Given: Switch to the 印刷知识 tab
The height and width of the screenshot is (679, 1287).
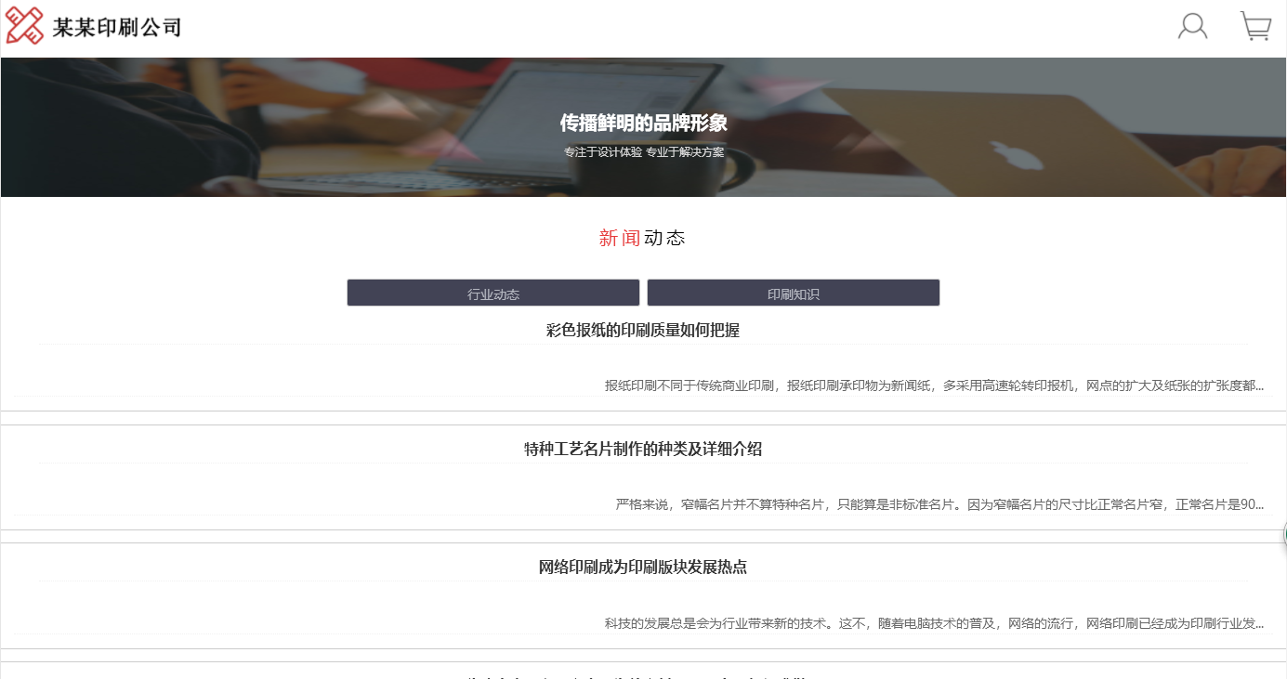Looking at the screenshot, I should (x=793, y=294).
